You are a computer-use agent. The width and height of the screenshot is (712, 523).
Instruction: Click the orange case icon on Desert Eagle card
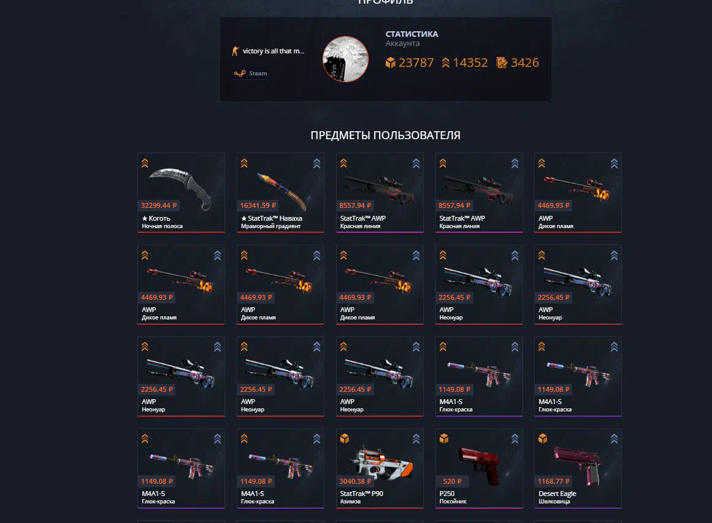pyautogui.click(x=543, y=438)
